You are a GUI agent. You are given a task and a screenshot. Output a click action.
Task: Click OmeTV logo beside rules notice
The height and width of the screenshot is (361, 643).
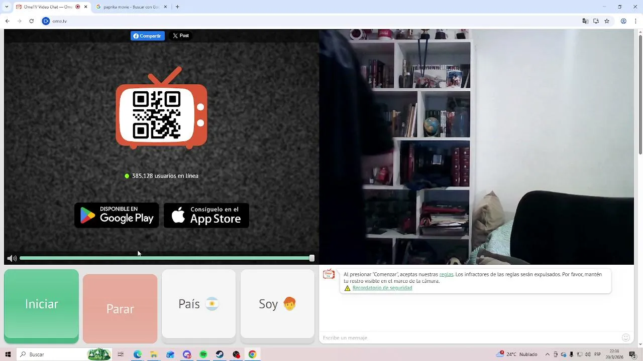click(x=329, y=274)
